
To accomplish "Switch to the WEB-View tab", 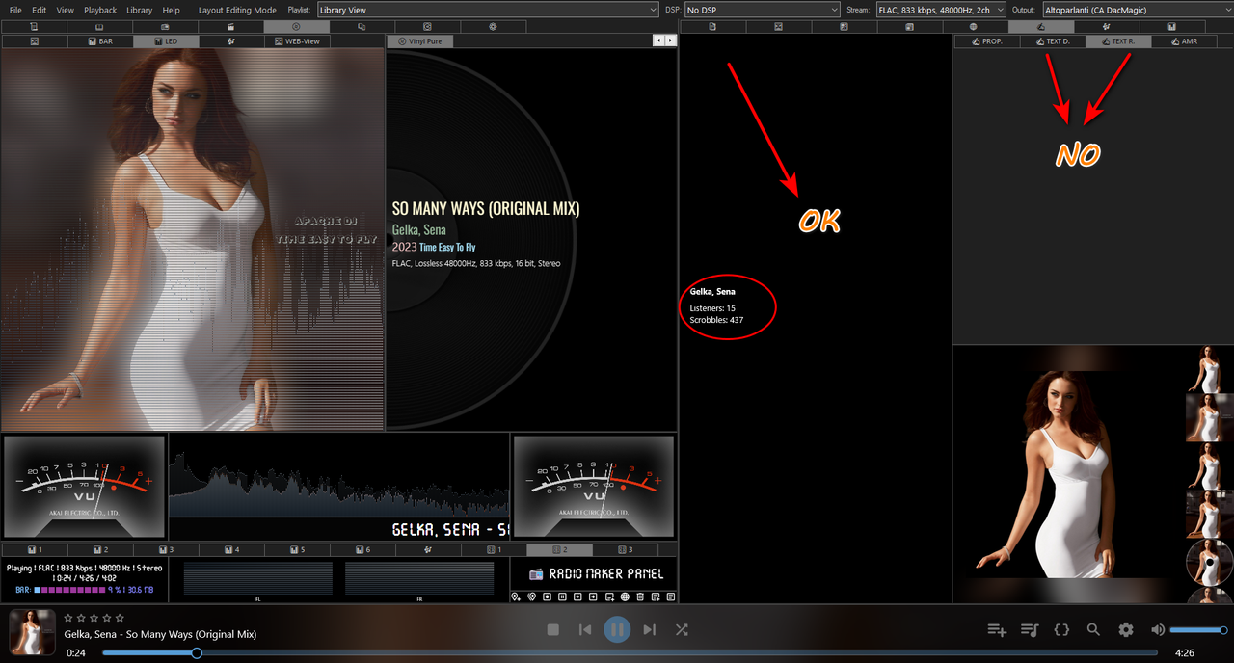I will point(297,41).
